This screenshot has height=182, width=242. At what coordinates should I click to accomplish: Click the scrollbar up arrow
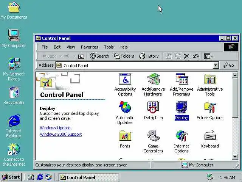(235, 75)
